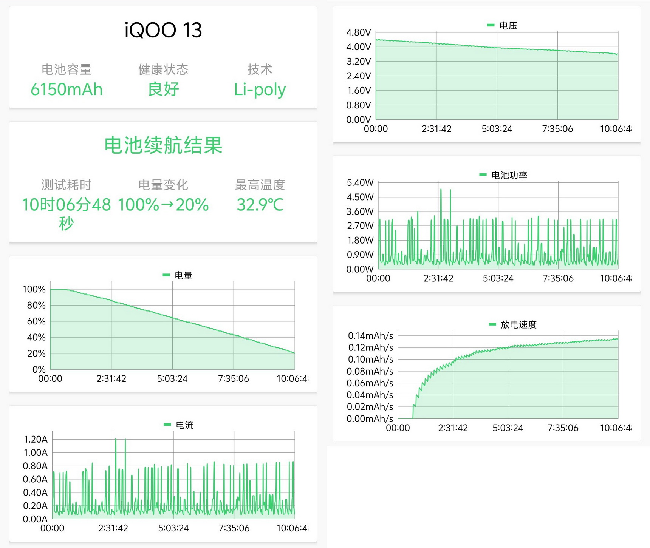Click the 4.80V axis label on 电压 chart

359,32
